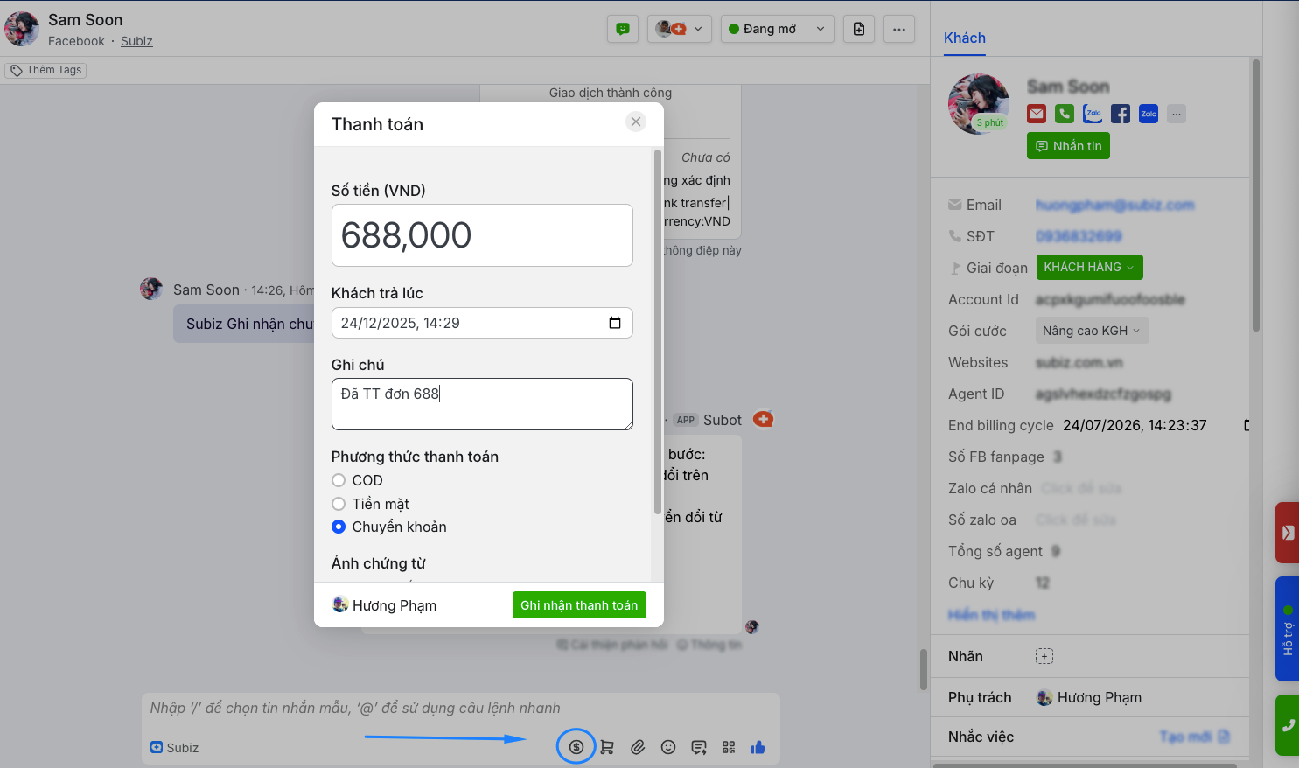Click the QR code icon
The image size is (1299, 768).
729,747
